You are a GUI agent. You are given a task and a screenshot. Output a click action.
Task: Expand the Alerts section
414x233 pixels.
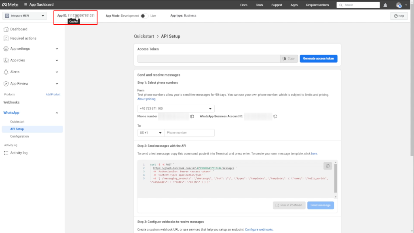(x=57, y=72)
